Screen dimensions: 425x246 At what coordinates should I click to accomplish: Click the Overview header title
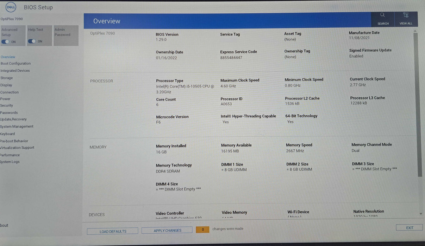pos(107,21)
